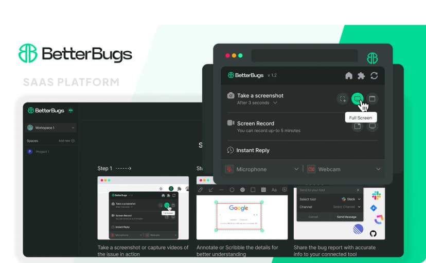426x263 pixels.
Task: Click the green Full Screen screenshot icon
Action: (357, 98)
